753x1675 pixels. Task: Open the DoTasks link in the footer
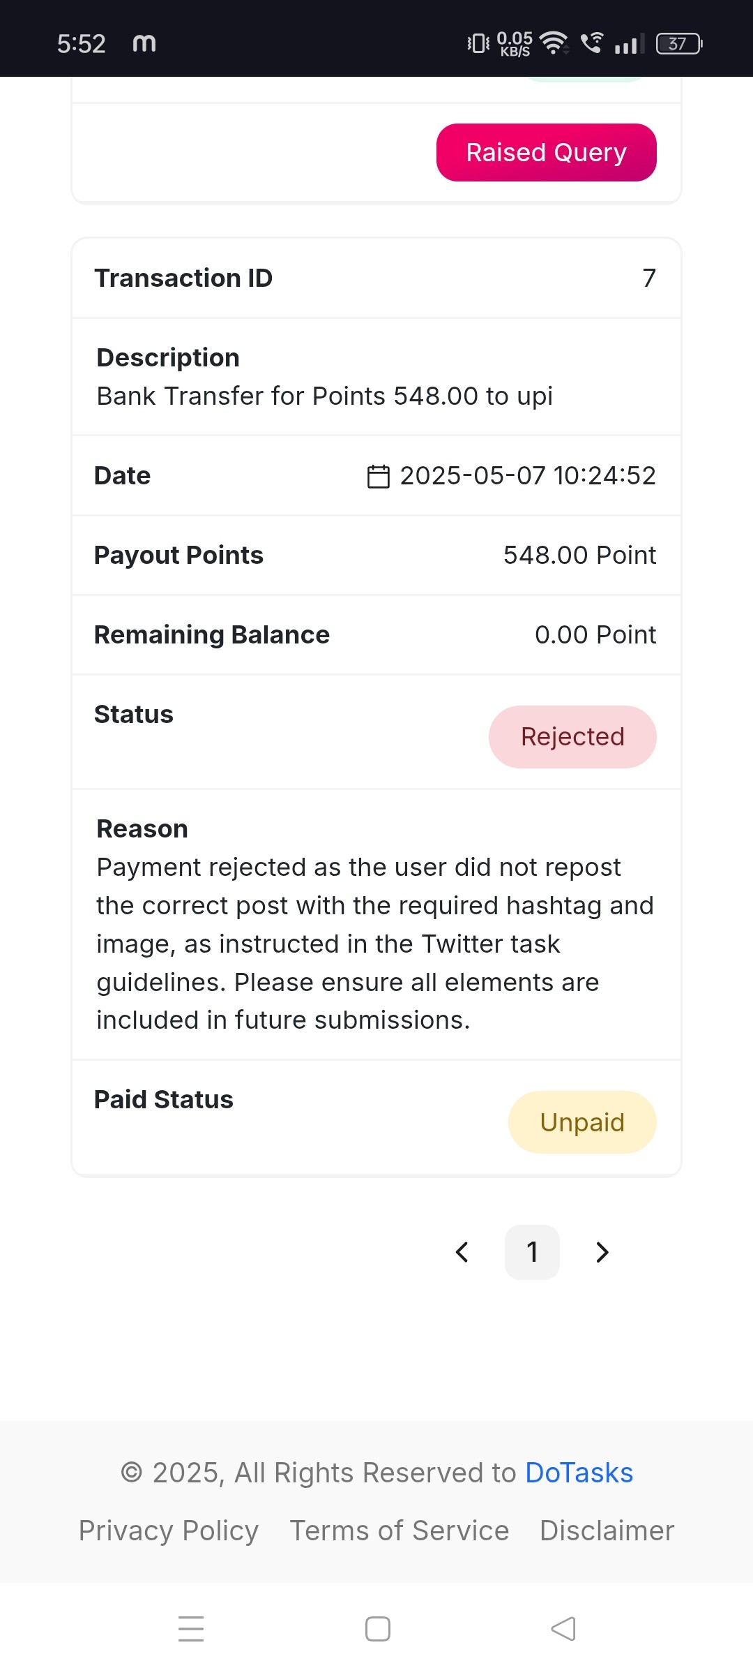[x=579, y=1473]
